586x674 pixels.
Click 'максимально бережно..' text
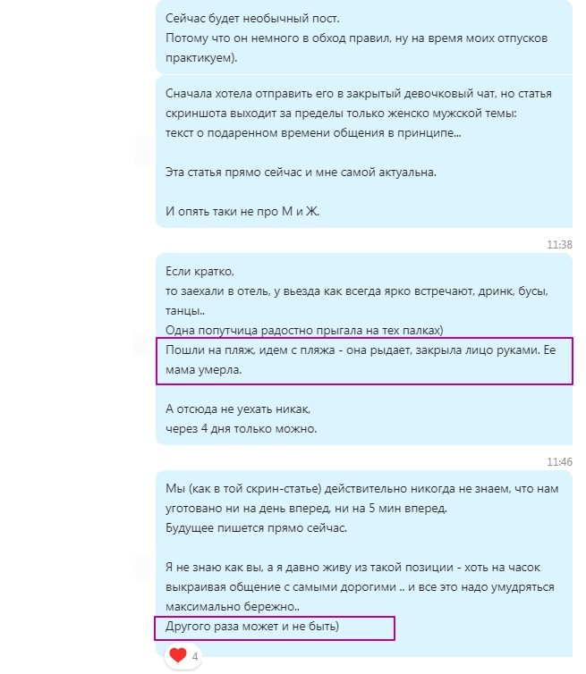[233, 607]
